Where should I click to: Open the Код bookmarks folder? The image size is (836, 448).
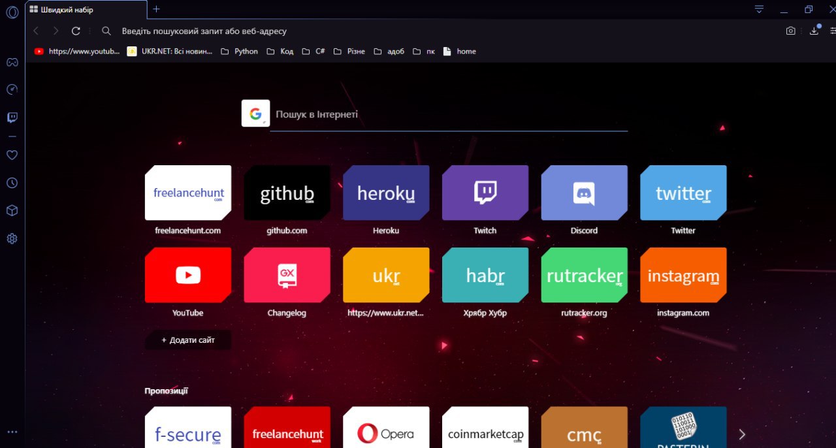pyautogui.click(x=280, y=52)
